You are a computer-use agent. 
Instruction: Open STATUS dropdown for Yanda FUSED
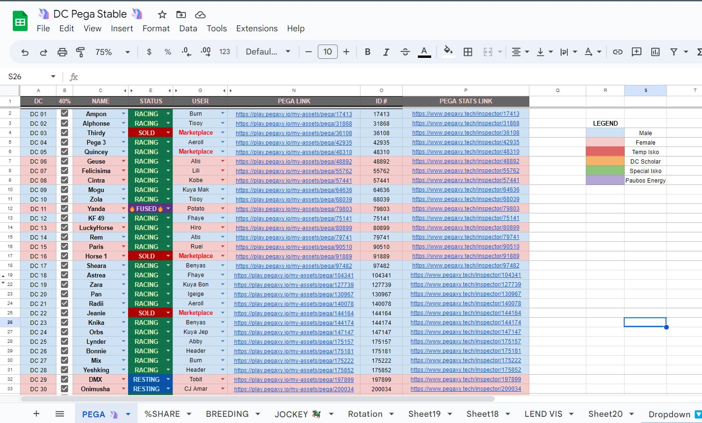(x=168, y=209)
